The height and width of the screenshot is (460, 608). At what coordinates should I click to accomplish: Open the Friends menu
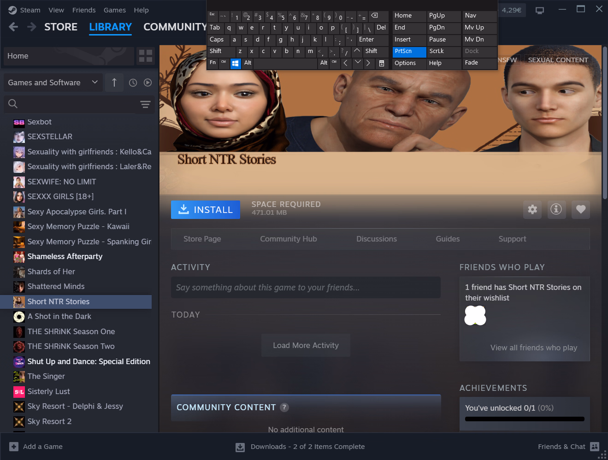coord(84,10)
